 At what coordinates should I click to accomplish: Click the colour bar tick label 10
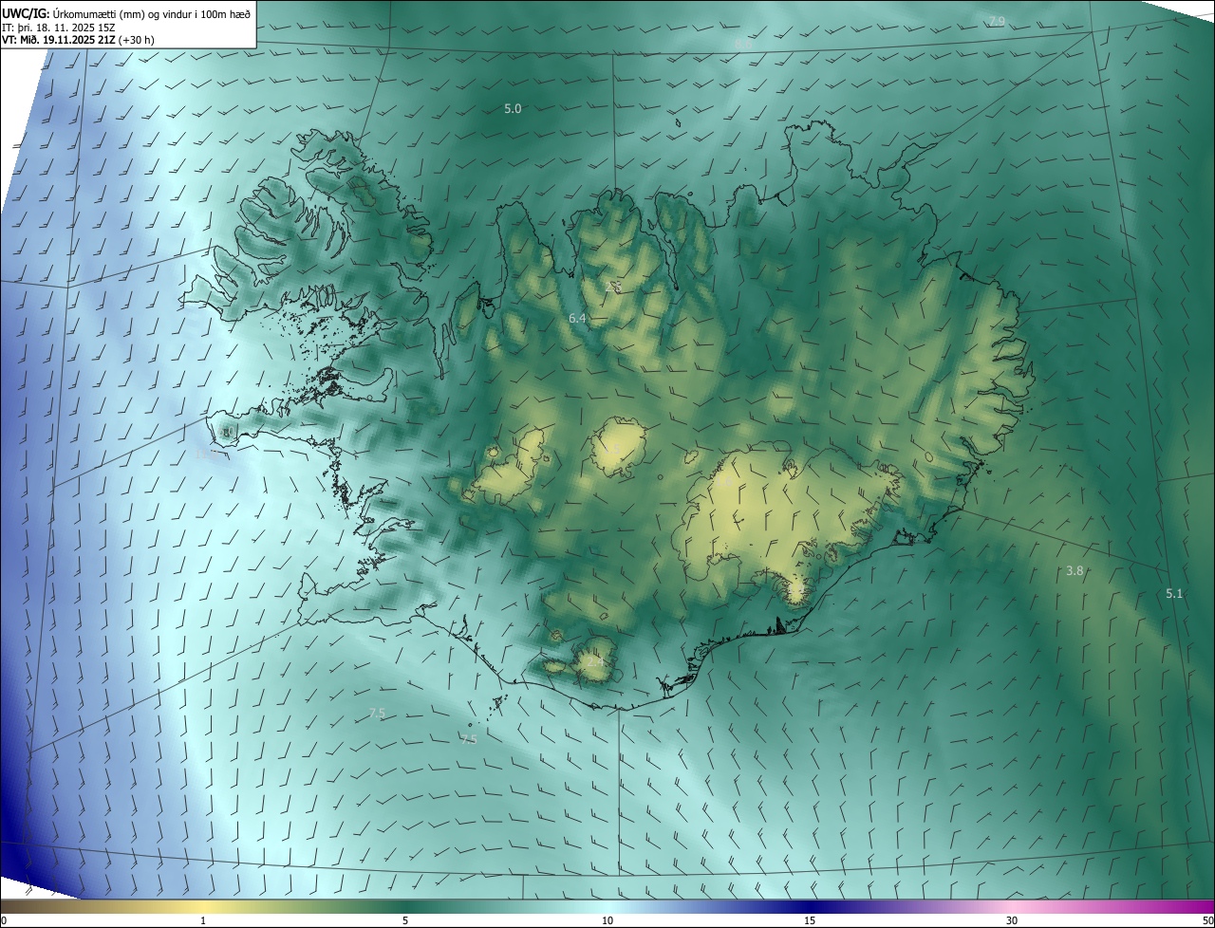pos(607,921)
